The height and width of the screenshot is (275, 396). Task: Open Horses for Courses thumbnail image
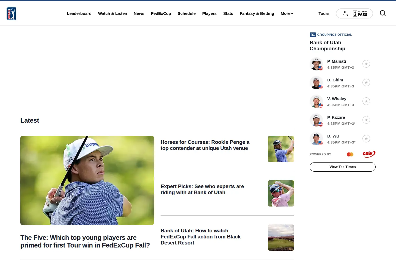[x=281, y=149]
